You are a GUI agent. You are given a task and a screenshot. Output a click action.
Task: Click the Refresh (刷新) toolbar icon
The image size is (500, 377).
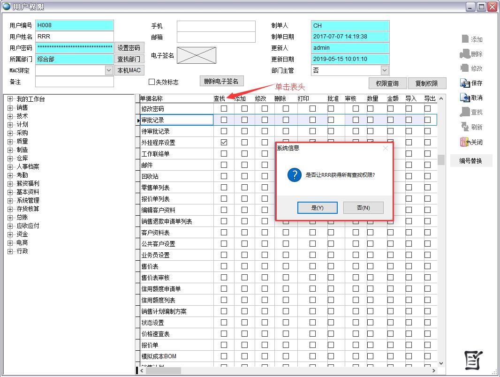465,127
